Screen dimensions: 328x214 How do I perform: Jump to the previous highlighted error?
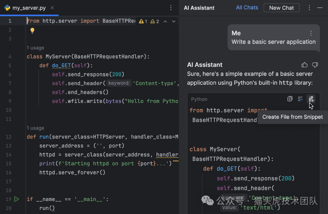pos(165,21)
